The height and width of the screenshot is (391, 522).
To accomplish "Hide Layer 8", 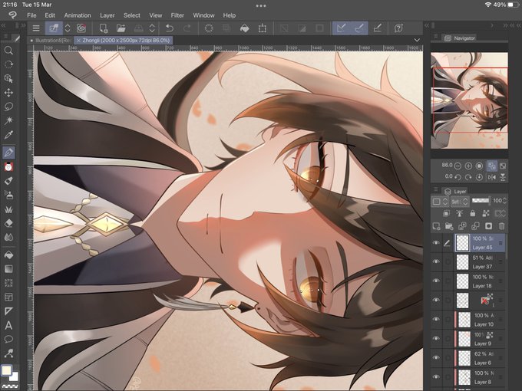I will [436, 377].
